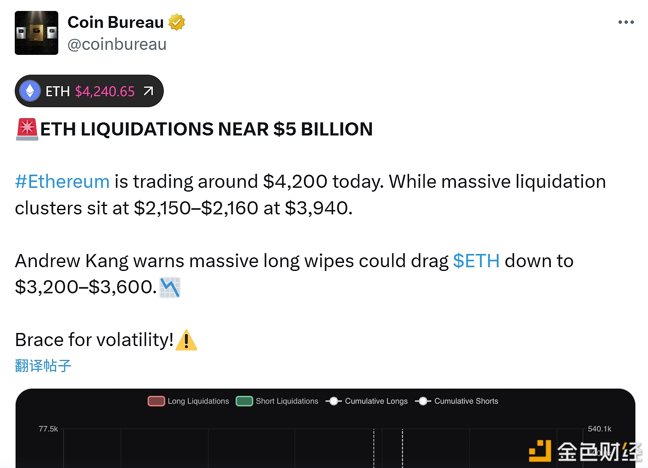The width and height of the screenshot is (648, 468).
Task: Click the translate post link
Action: (43, 366)
